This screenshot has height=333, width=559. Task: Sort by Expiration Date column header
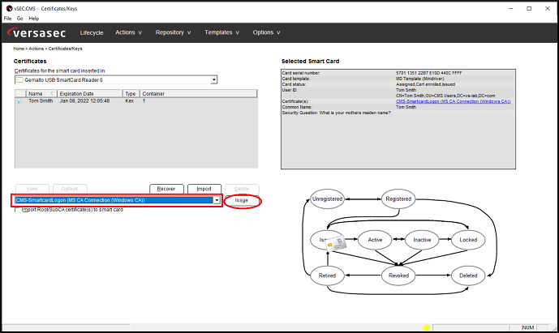pyautogui.click(x=90, y=94)
